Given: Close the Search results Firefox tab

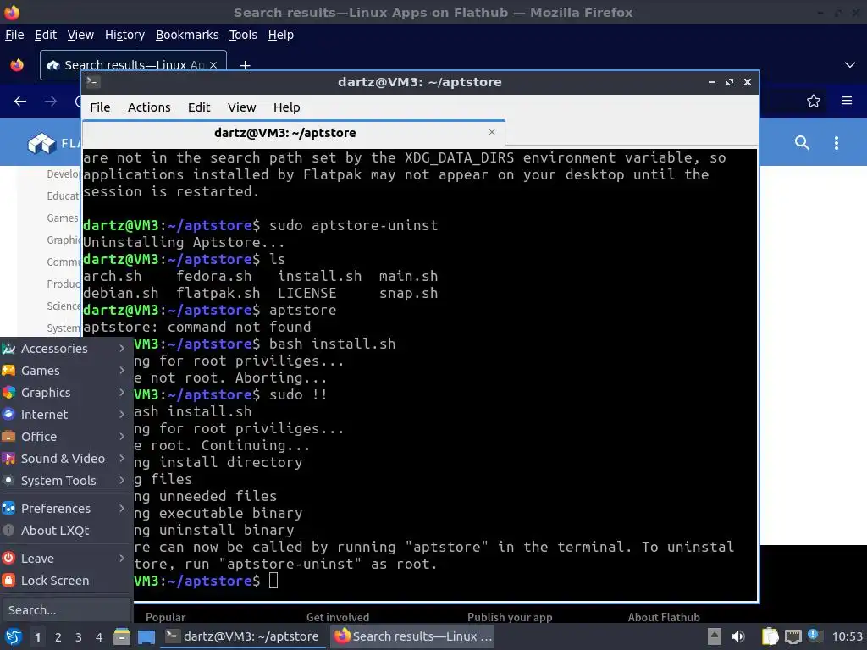Looking at the screenshot, I should [x=213, y=65].
